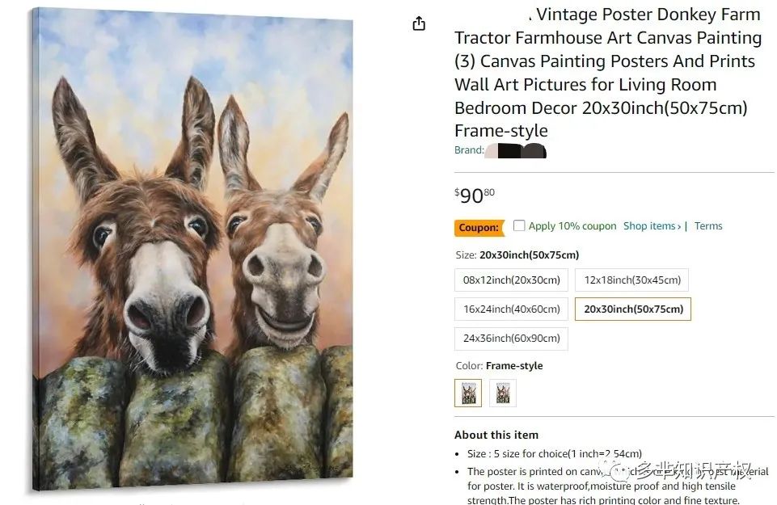Select the second unframed color swatch thumbnail

[502, 393]
